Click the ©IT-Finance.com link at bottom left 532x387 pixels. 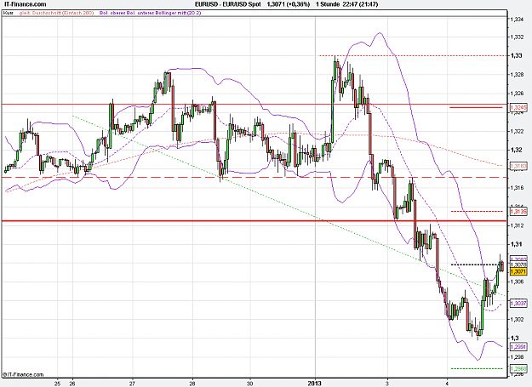click(23, 374)
